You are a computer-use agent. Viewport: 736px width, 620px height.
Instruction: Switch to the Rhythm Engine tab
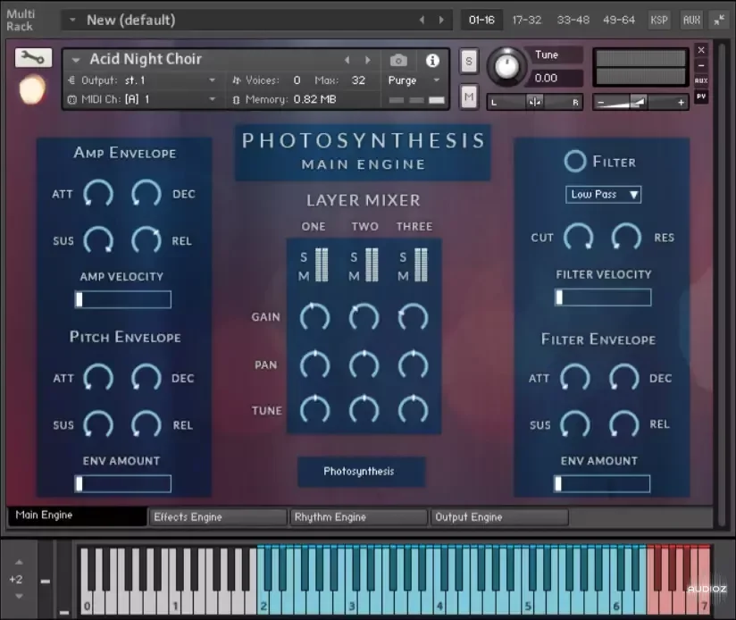(358, 517)
